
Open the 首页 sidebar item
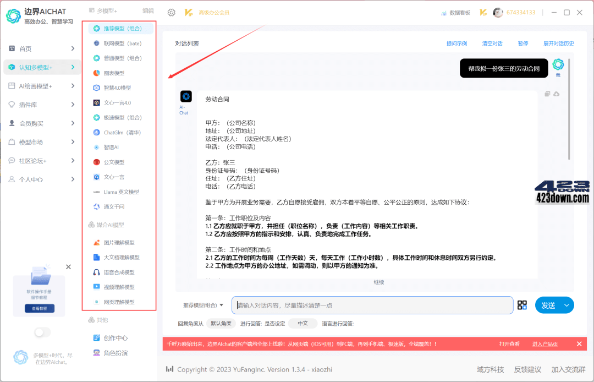point(42,48)
